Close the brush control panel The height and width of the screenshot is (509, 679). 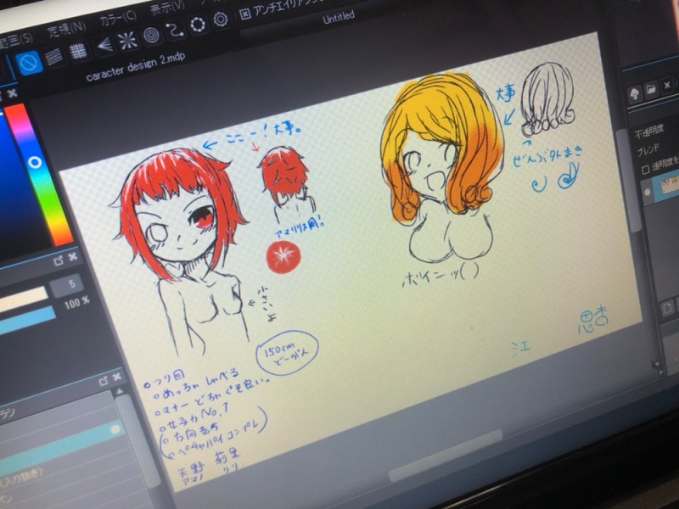click(73, 257)
